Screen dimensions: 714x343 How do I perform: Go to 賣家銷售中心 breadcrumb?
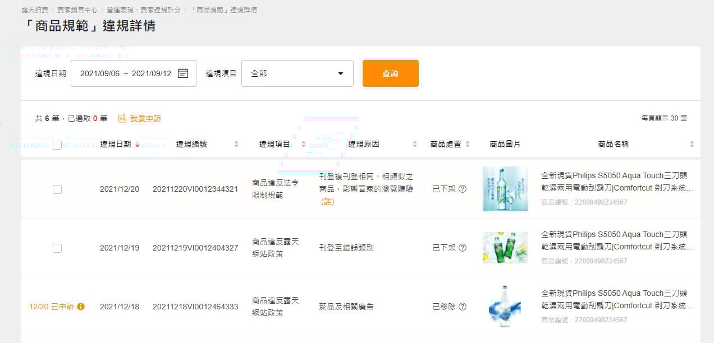(x=79, y=10)
